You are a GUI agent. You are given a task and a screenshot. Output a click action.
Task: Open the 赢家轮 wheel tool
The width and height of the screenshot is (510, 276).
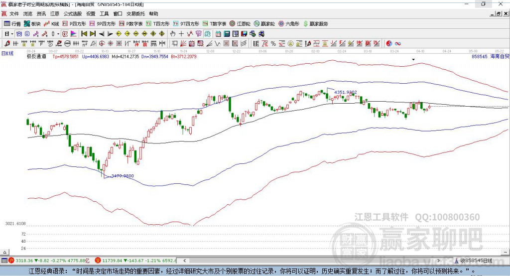(x=264, y=24)
